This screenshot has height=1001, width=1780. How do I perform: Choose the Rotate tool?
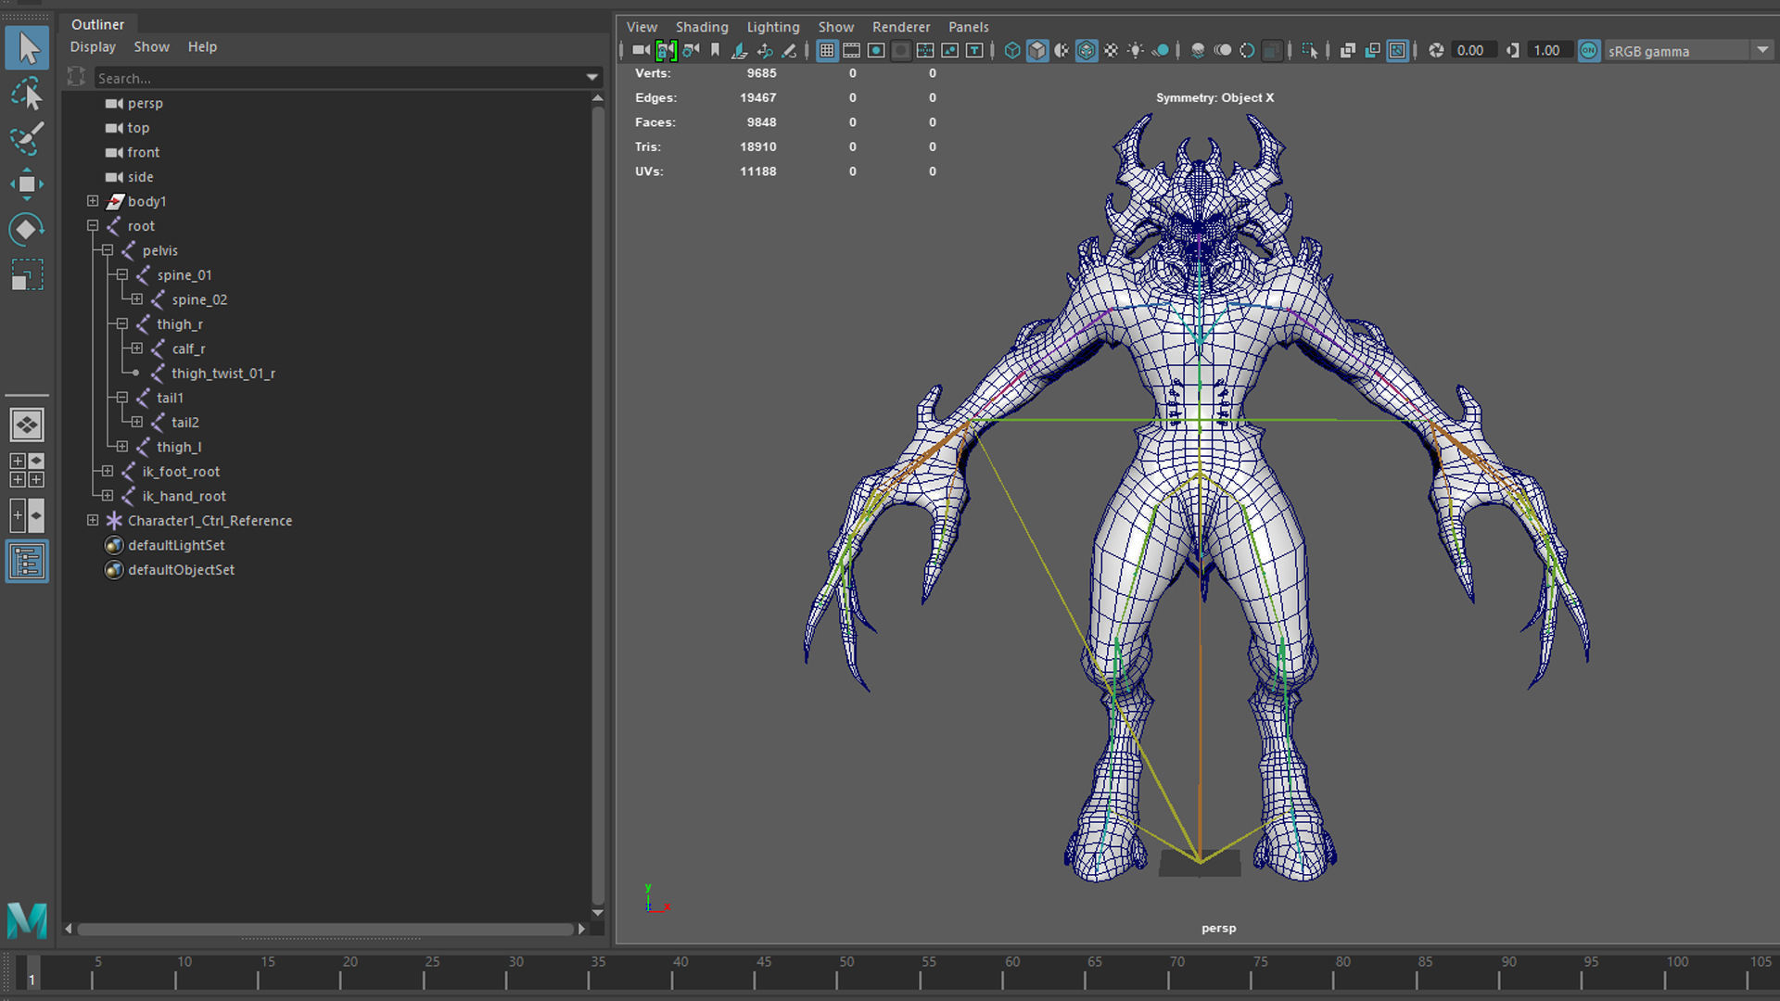(x=27, y=229)
